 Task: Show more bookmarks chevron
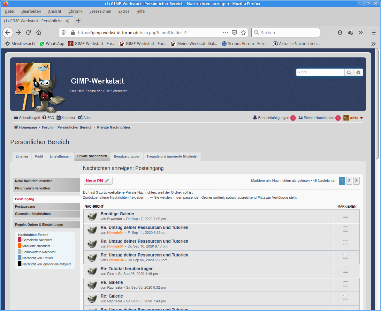coord(373,44)
